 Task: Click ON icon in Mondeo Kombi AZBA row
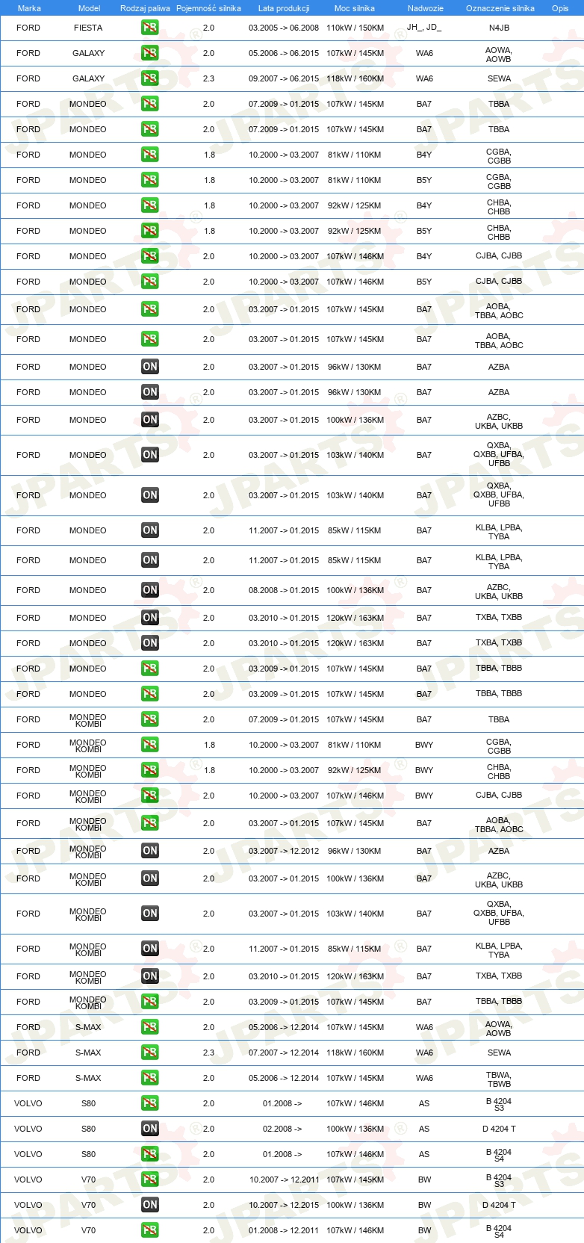[x=150, y=851]
